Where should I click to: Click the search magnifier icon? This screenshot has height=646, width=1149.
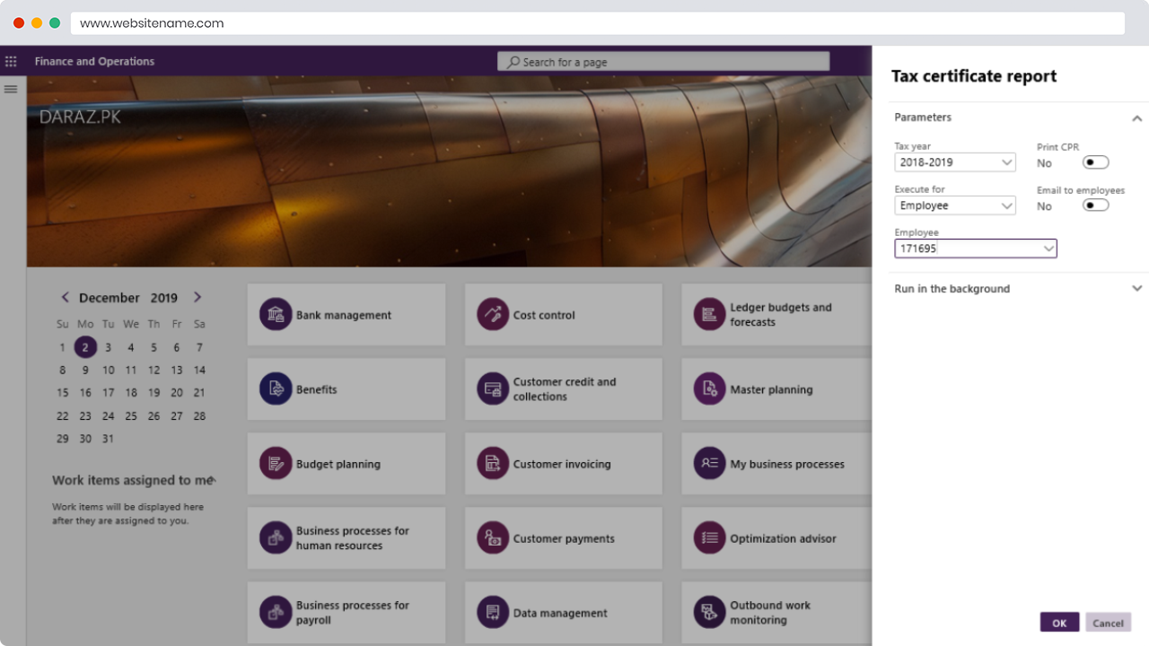point(513,62)
